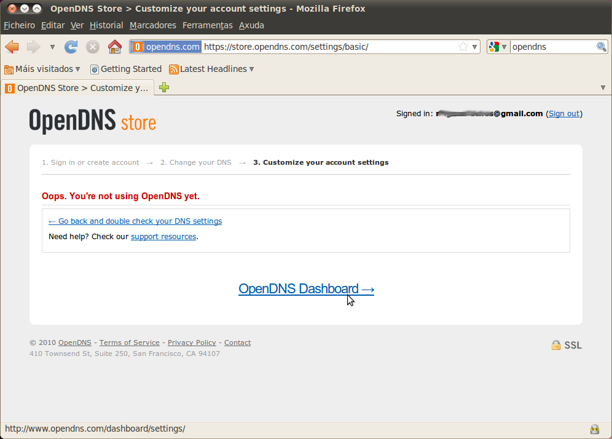Click the OpenDNS store logo
Image resolution: width=612 pixels, height=439 pixels.
(93, 121)
